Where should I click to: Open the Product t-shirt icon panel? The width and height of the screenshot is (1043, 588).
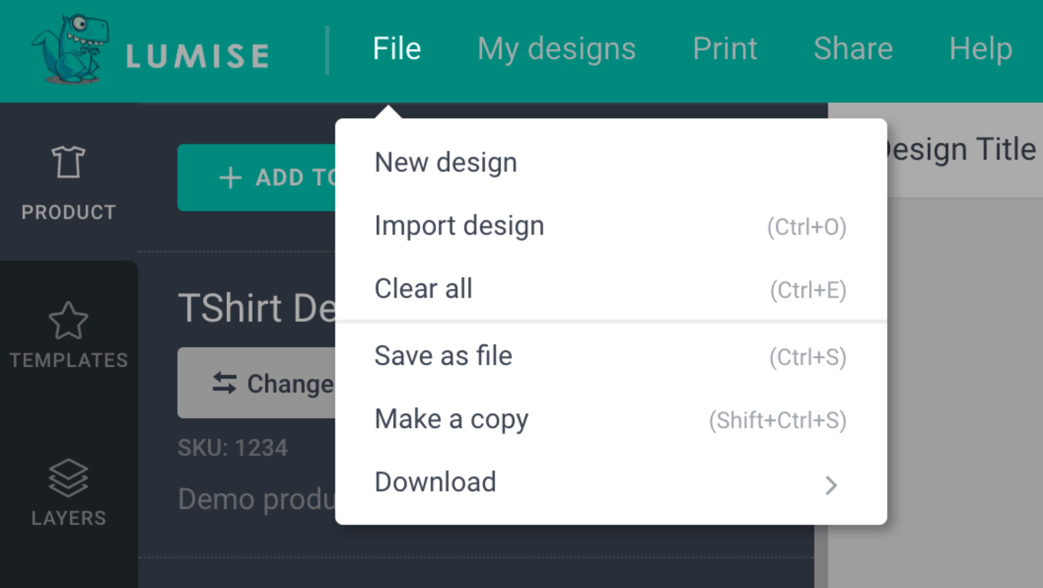click(x=68, y=162)
